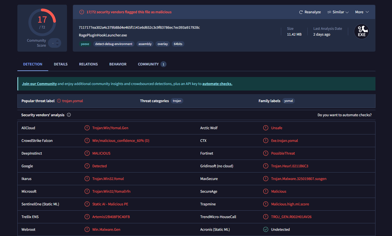Click the yomal family label chip

(288, 101)
